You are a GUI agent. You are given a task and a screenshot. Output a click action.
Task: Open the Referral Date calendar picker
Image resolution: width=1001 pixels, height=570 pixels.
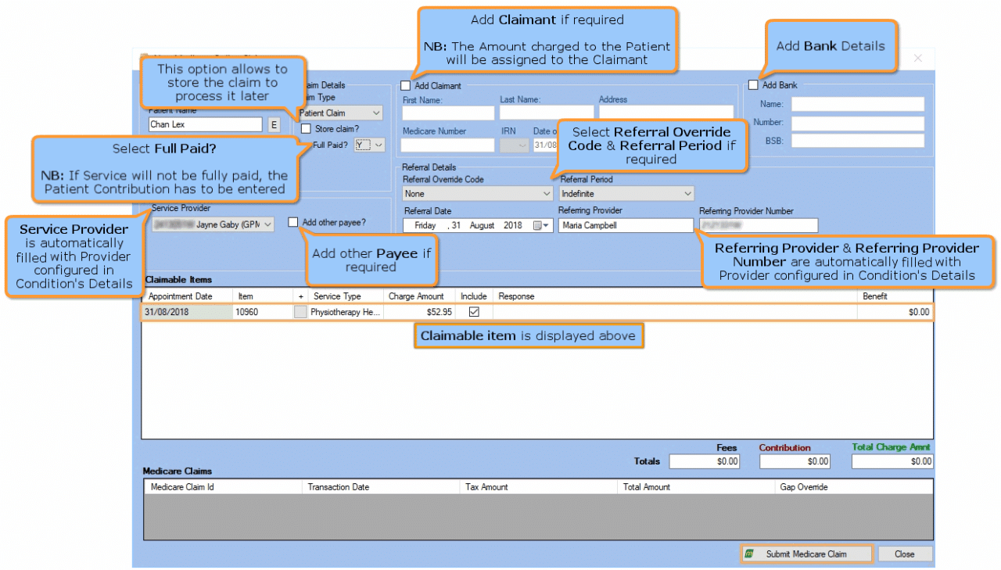(x=542, y=225)
